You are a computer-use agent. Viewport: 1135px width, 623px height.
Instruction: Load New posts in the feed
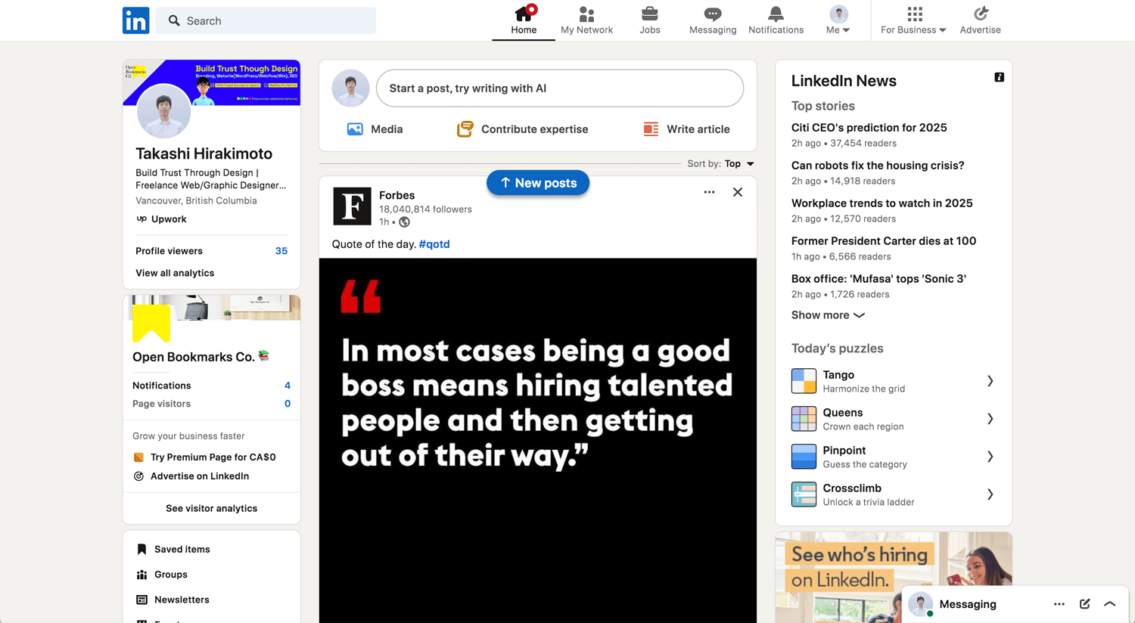pyautogui.click(x=538, y=183)
